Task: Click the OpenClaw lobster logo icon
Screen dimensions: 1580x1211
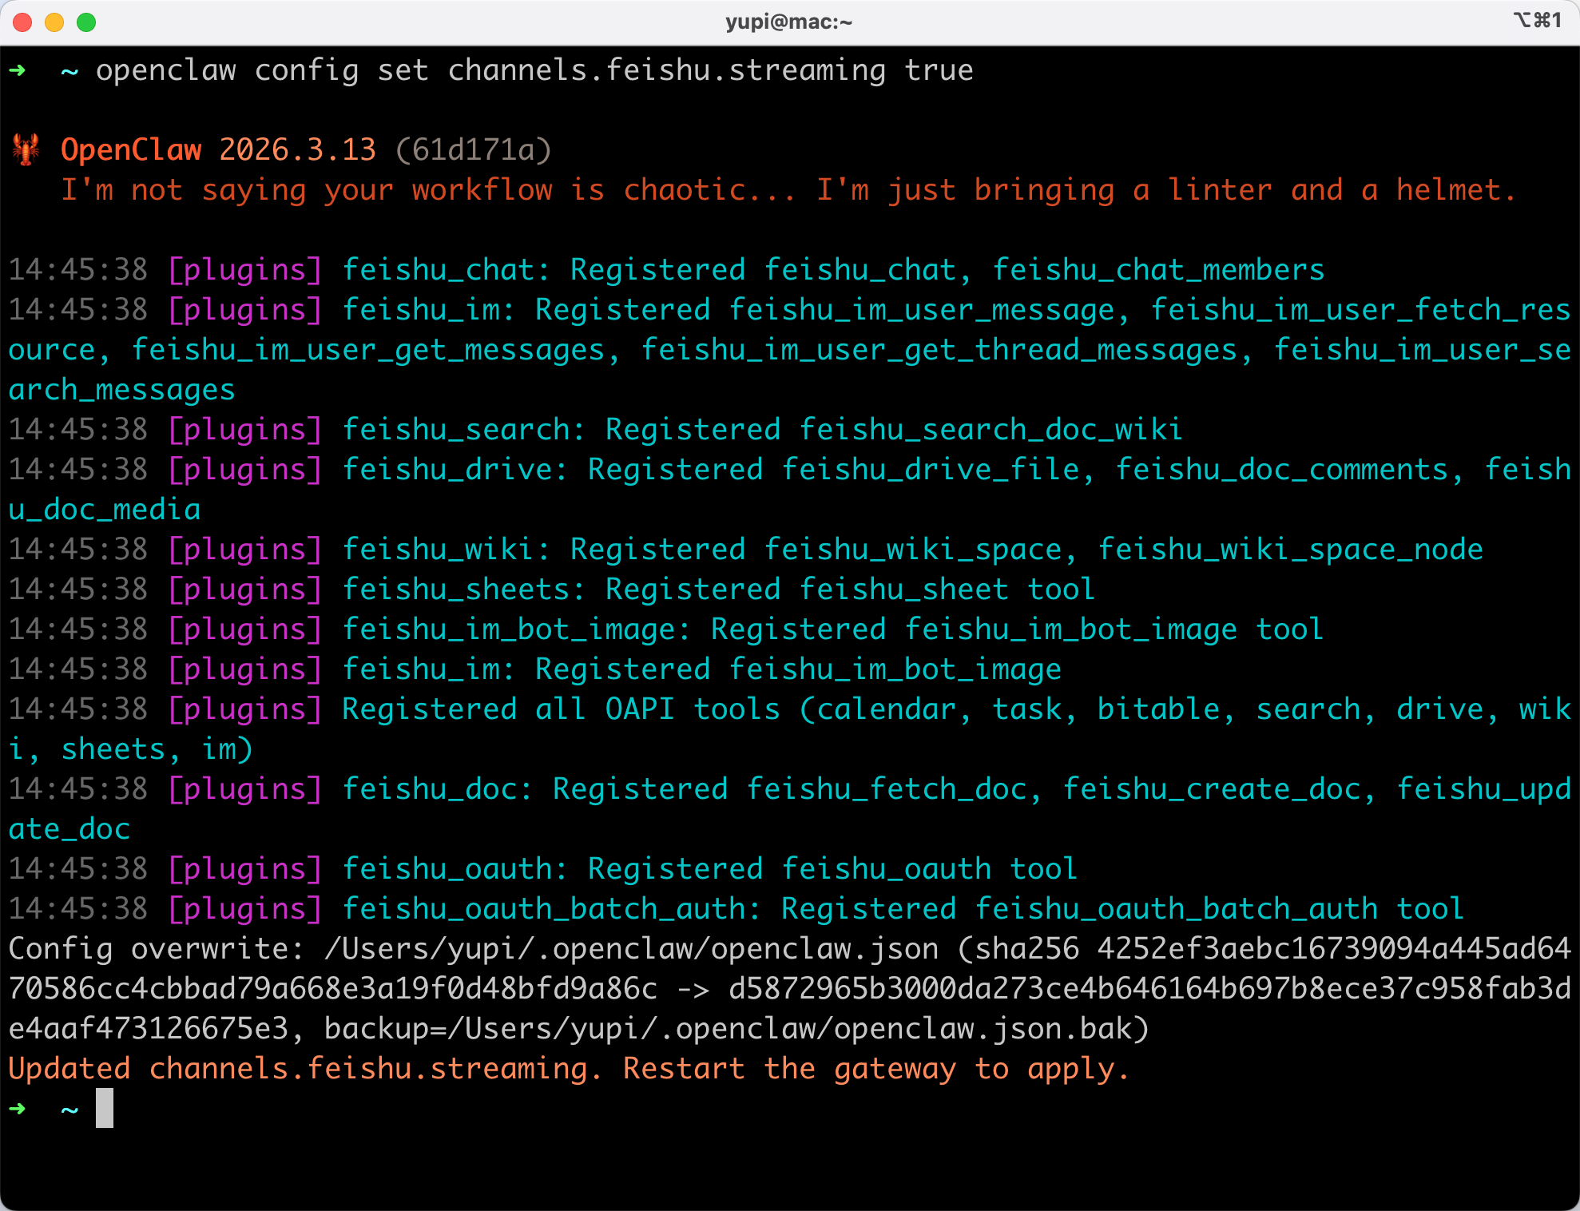Action: tap(26, 149)
